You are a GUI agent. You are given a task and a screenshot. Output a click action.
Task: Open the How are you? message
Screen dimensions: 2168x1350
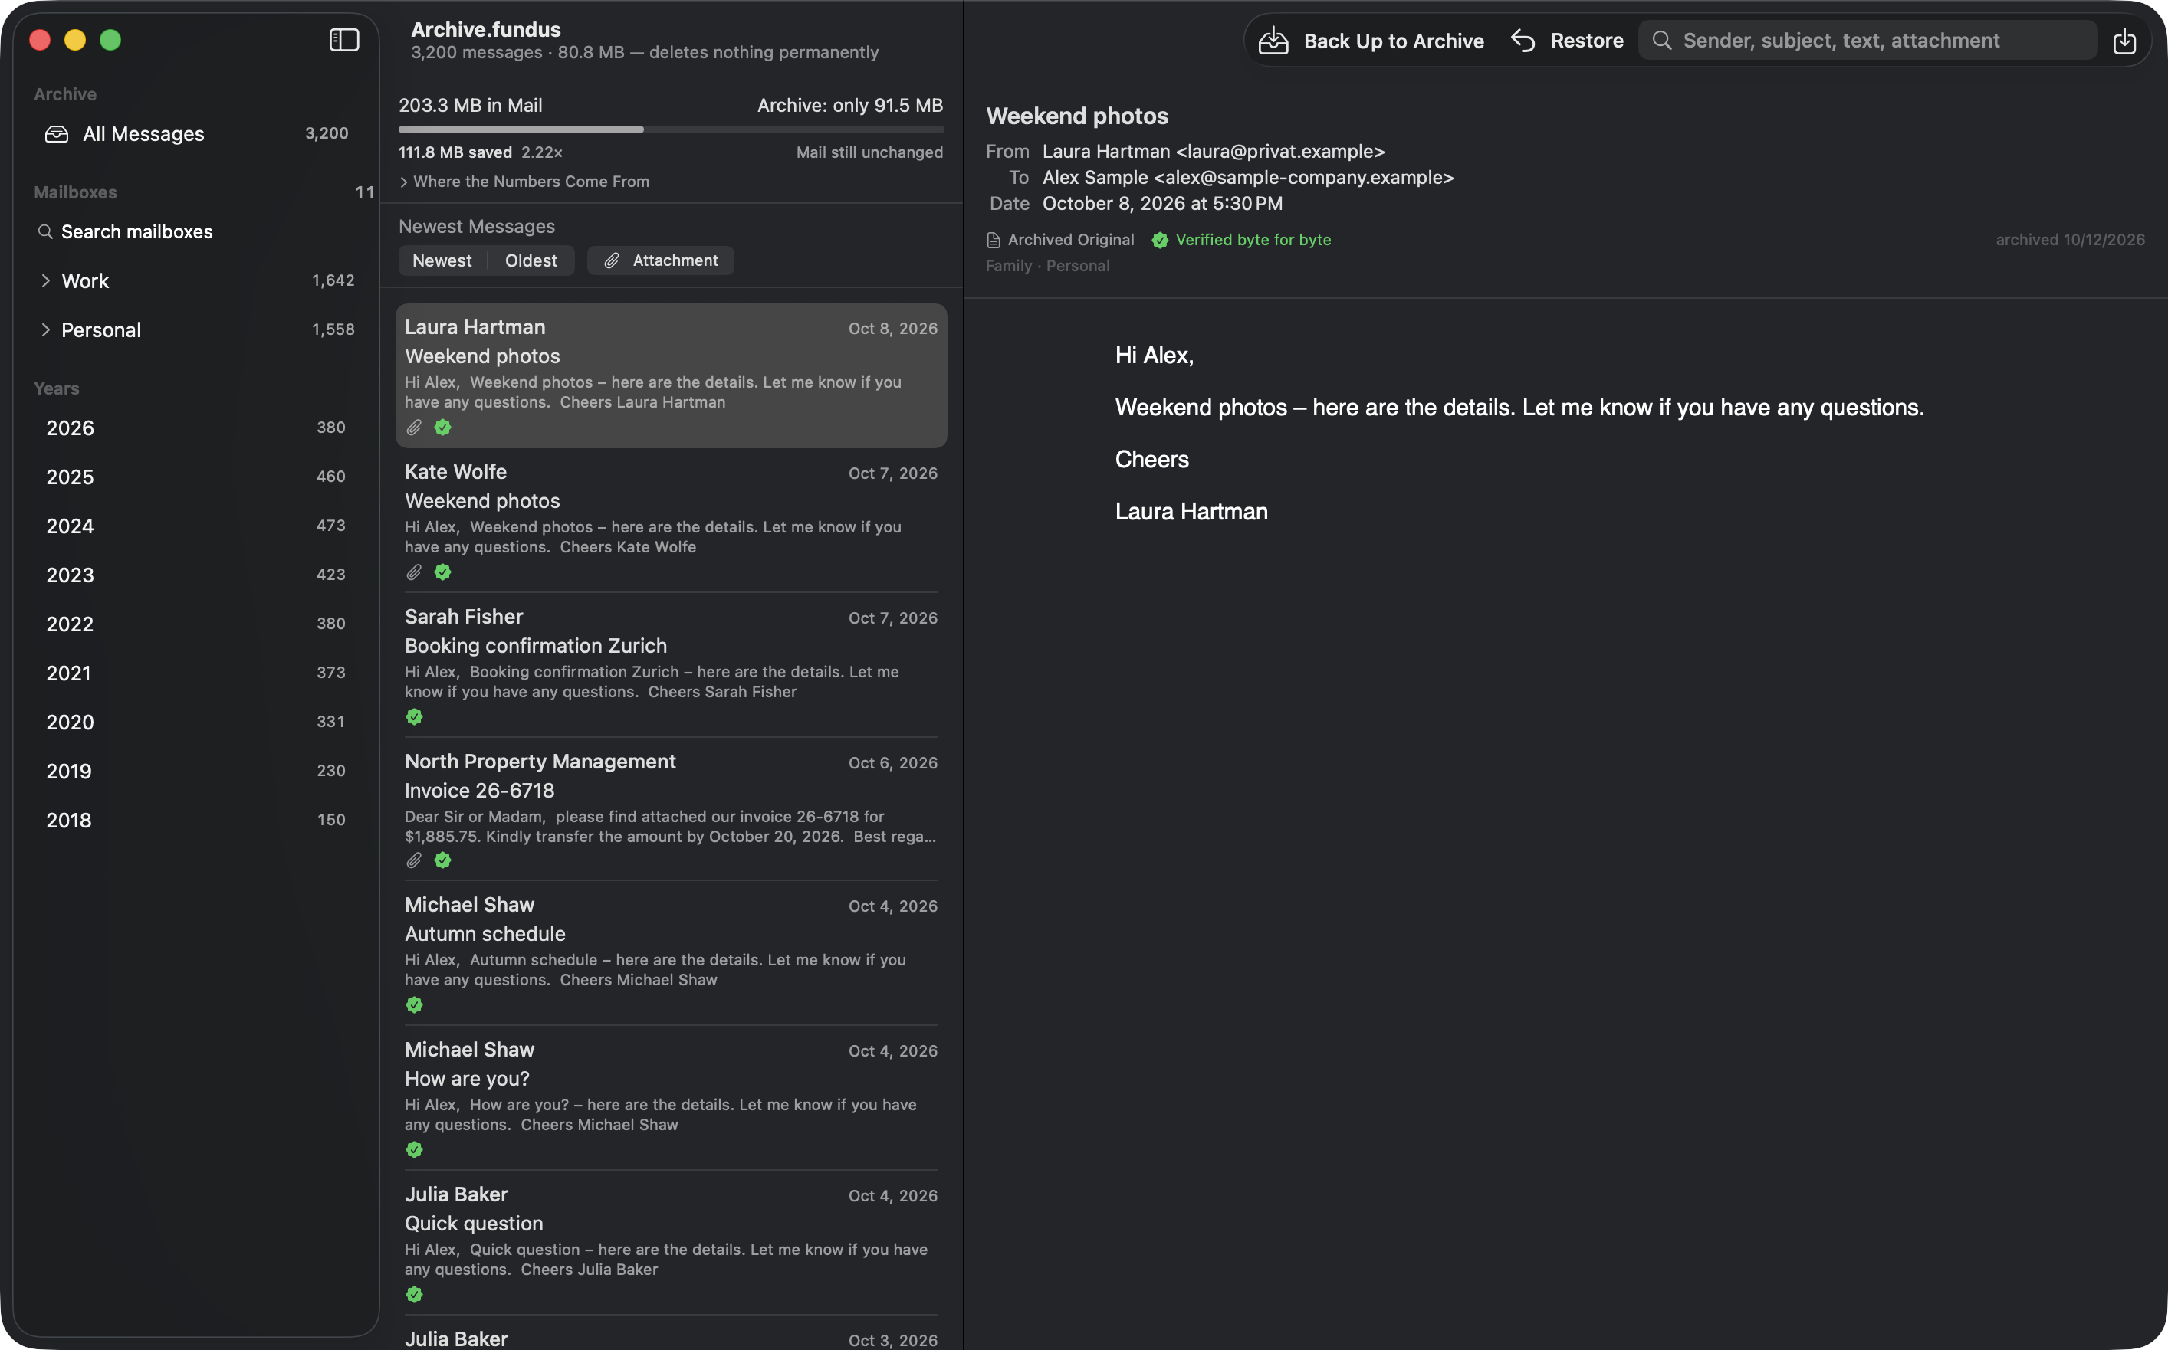(671, 1098)
